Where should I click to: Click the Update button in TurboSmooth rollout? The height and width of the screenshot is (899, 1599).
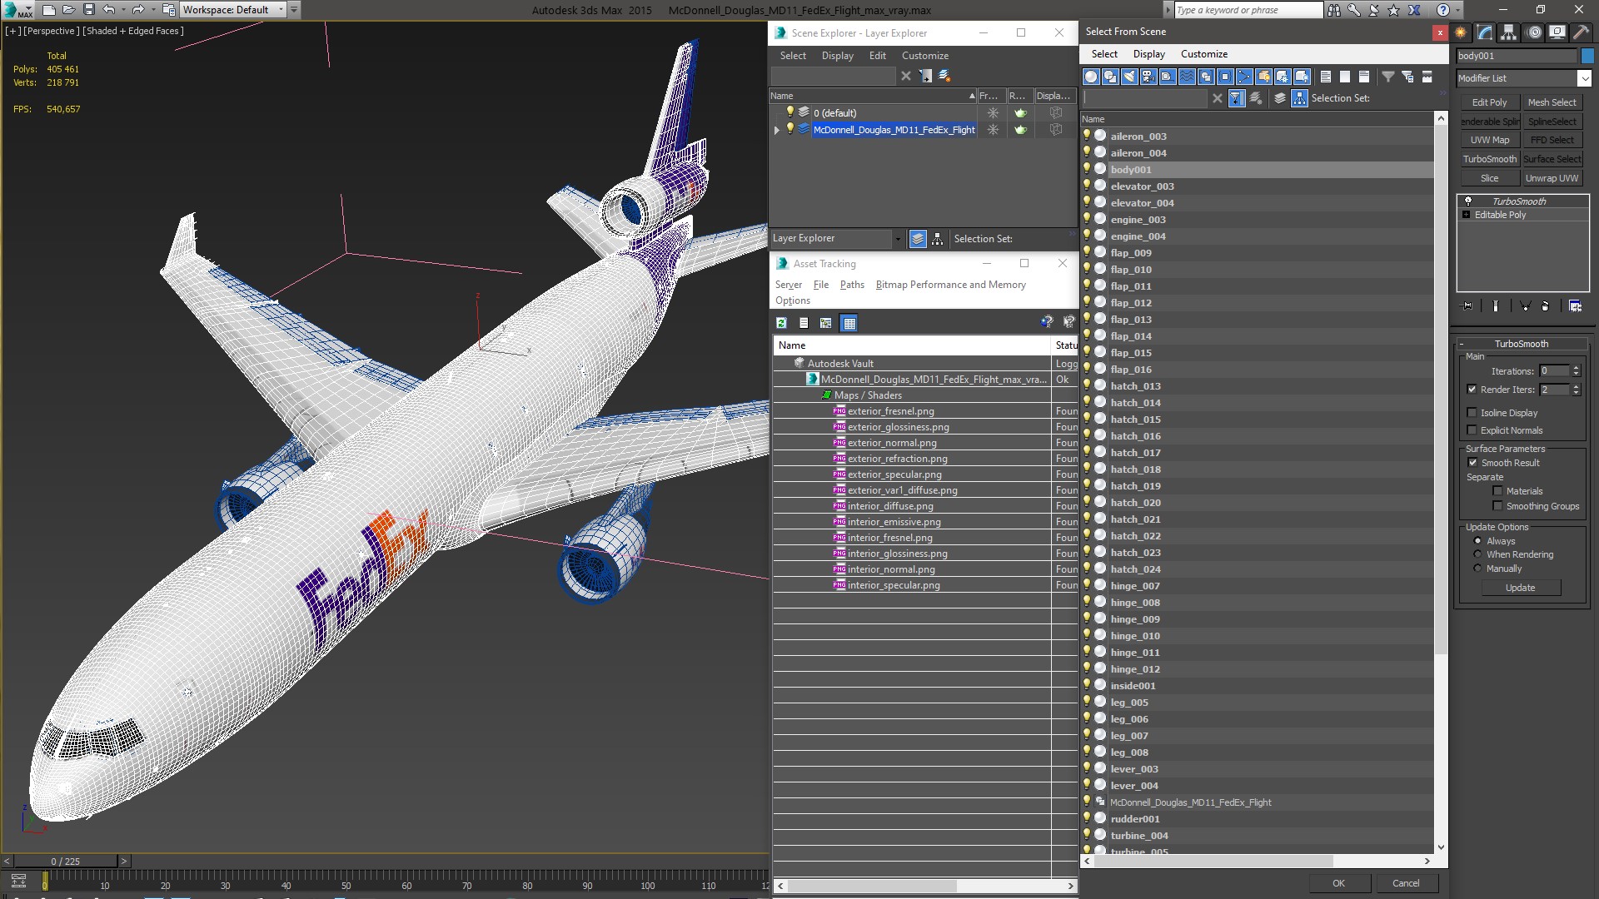coord(1520,588)
